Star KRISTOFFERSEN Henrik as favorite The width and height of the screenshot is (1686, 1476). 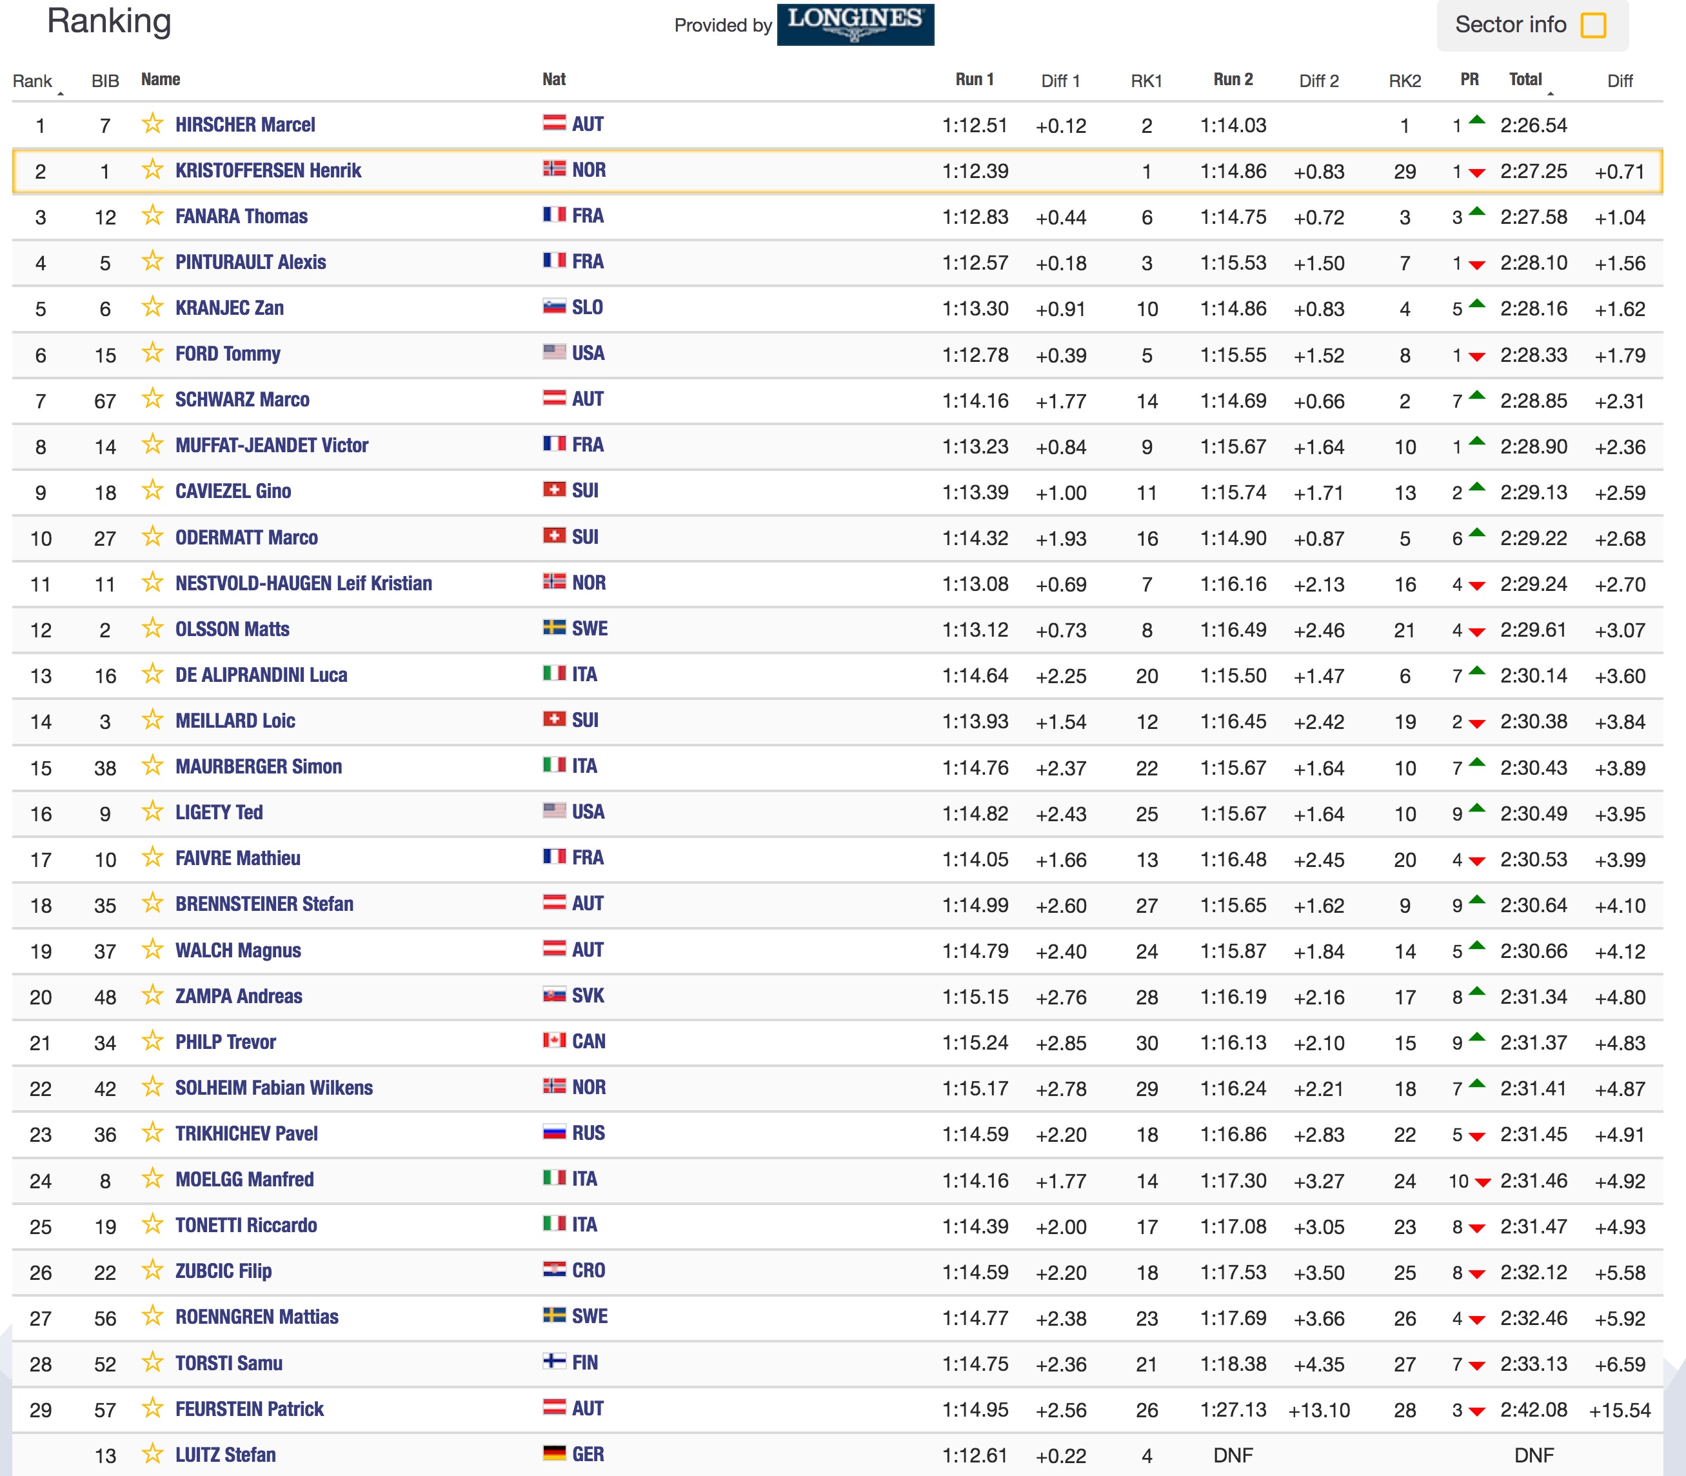152,170
